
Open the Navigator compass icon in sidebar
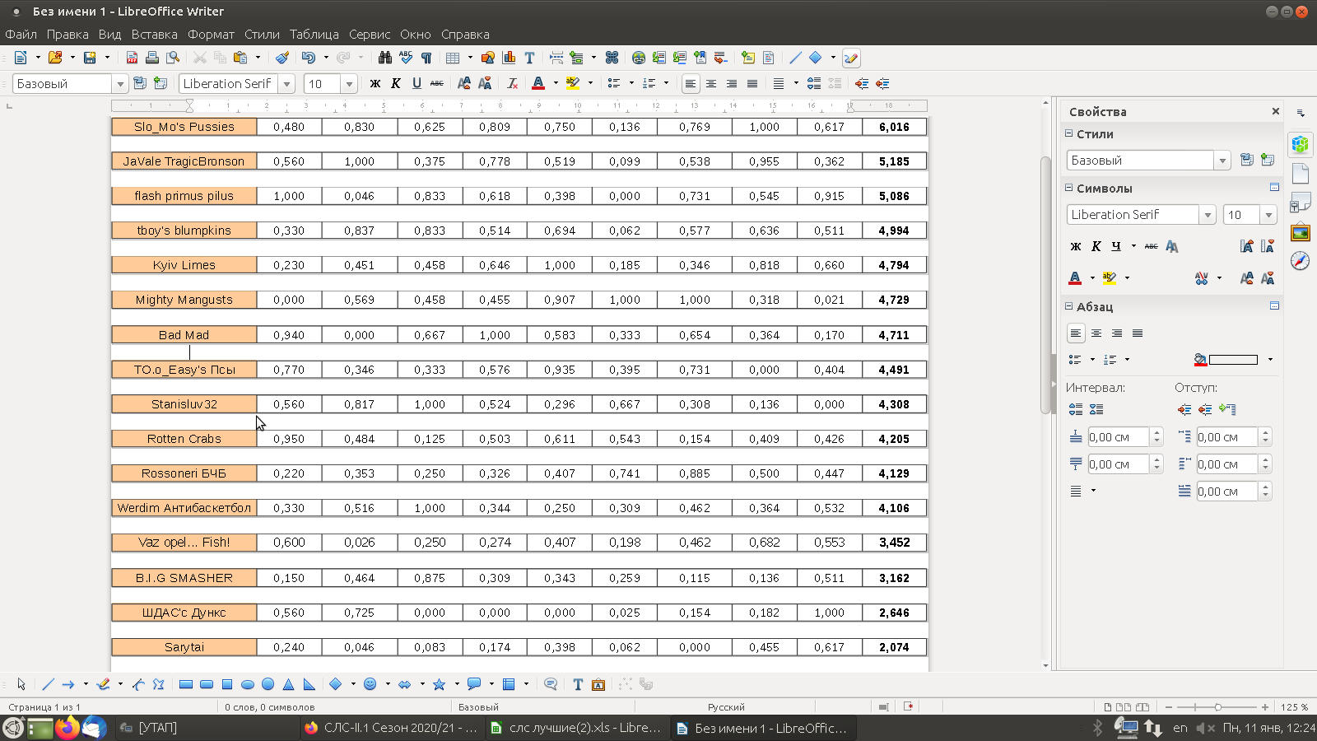[1301, 261]
